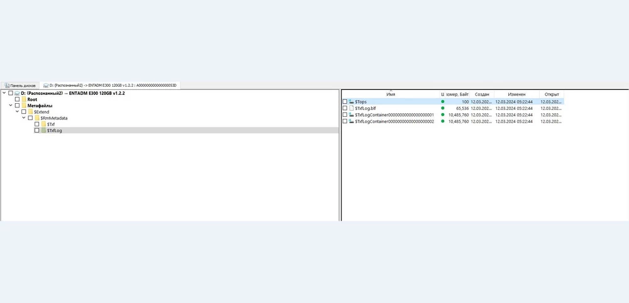Sort files by Имя column header
Screen dimensions: 629x303
coord(391,94)
